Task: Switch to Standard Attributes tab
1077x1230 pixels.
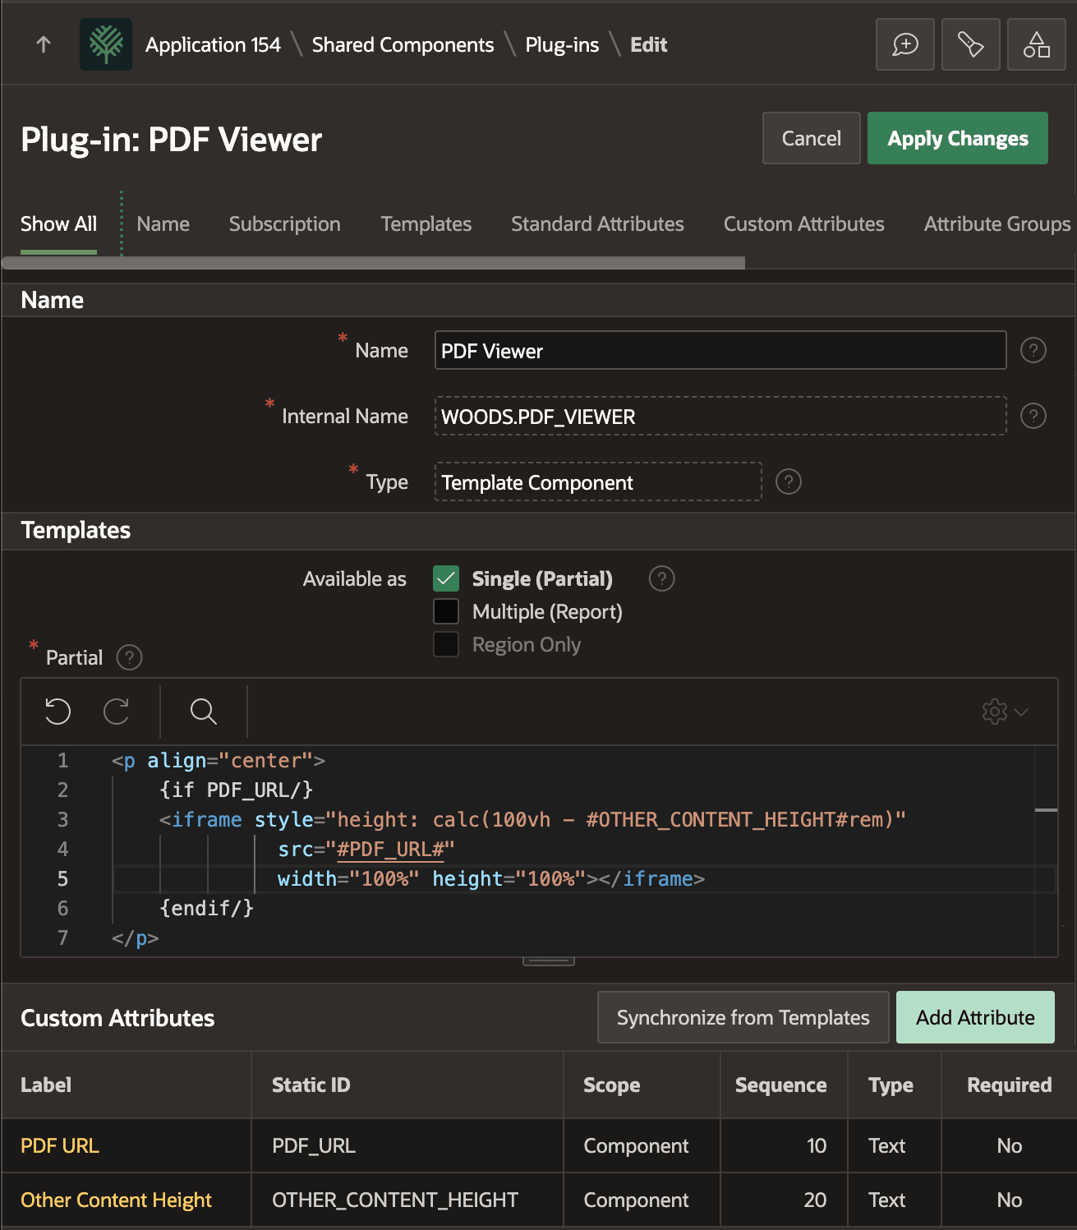Action: point(597,224)
